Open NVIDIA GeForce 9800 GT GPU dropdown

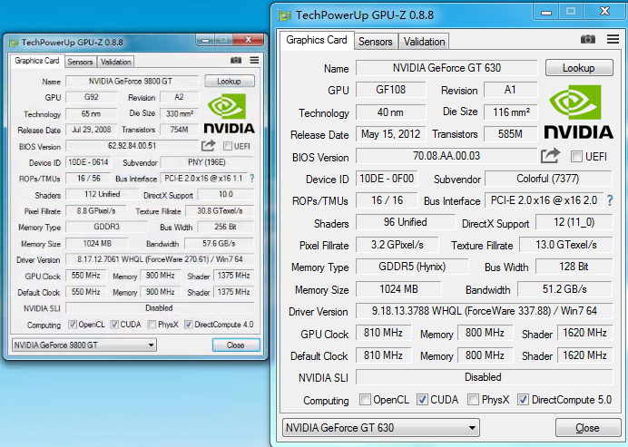84,345
